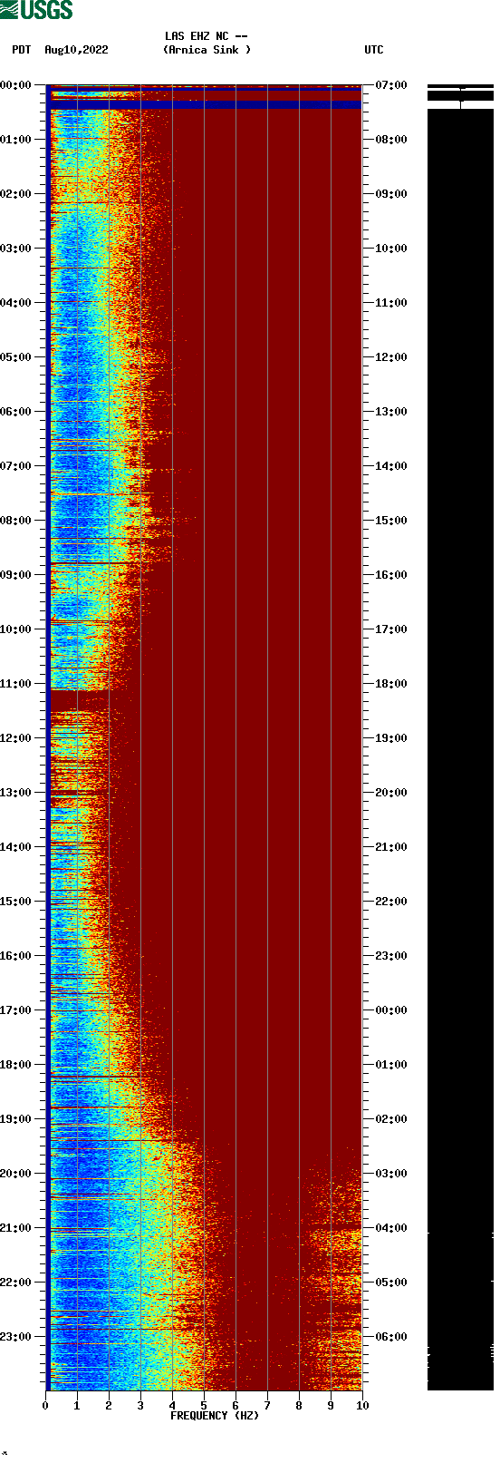Click the 15:00 PDT time label
This screenshot has width=500, height=1463.
click(16, 902)
